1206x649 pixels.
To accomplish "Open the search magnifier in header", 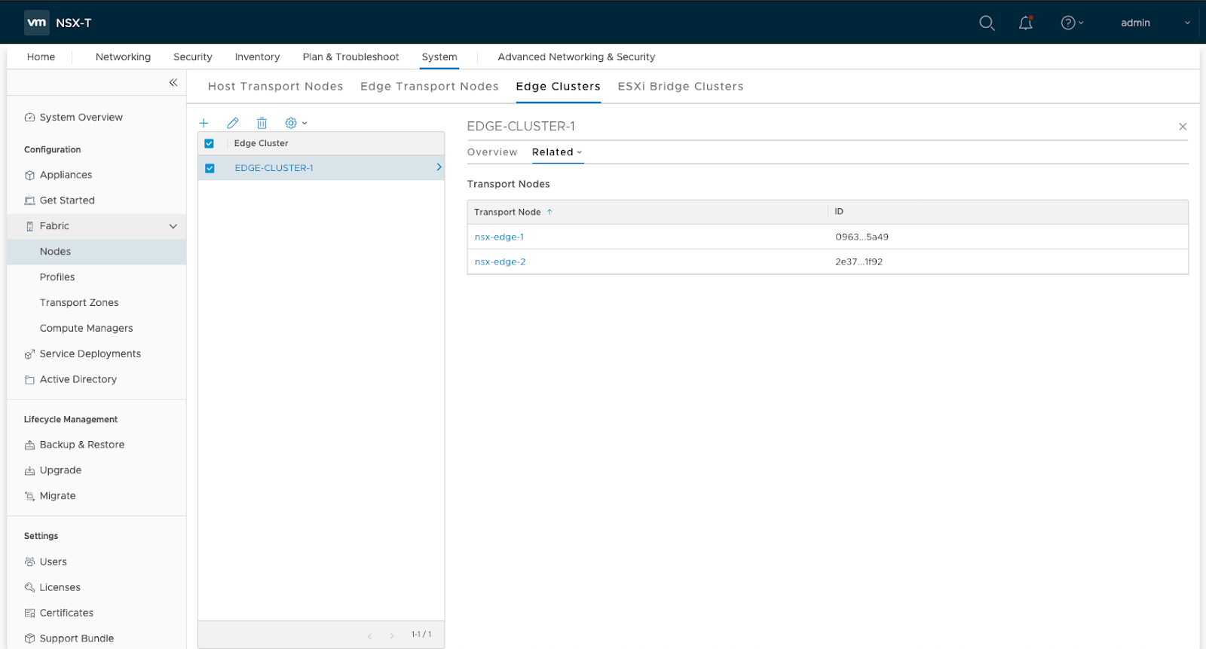I will click(987, 23).
